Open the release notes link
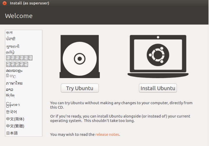This screenshot has width=209, height=146. 107,134
